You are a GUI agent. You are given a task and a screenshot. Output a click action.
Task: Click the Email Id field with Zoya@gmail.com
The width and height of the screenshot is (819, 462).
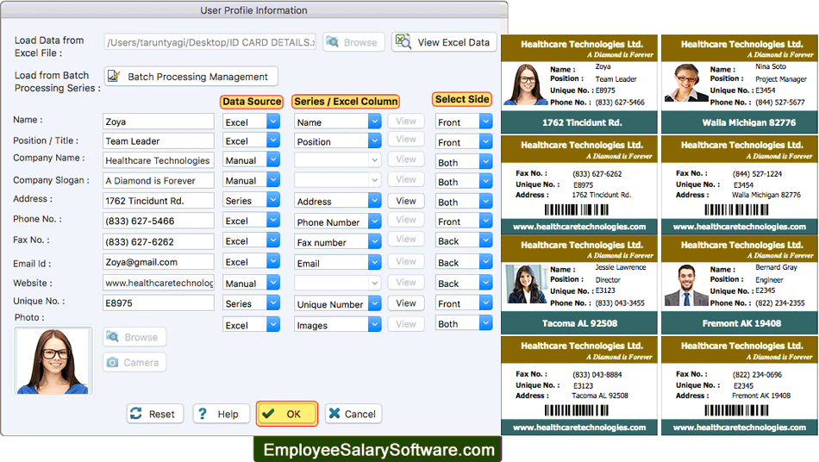159,262
